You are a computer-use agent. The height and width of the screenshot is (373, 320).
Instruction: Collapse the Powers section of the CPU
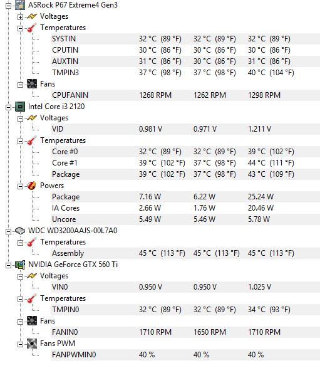[x=21, y=187]
